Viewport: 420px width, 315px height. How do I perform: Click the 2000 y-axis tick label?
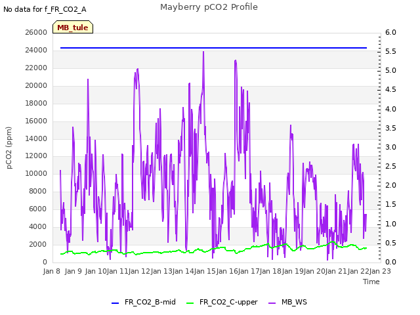[x=38, y=244]
